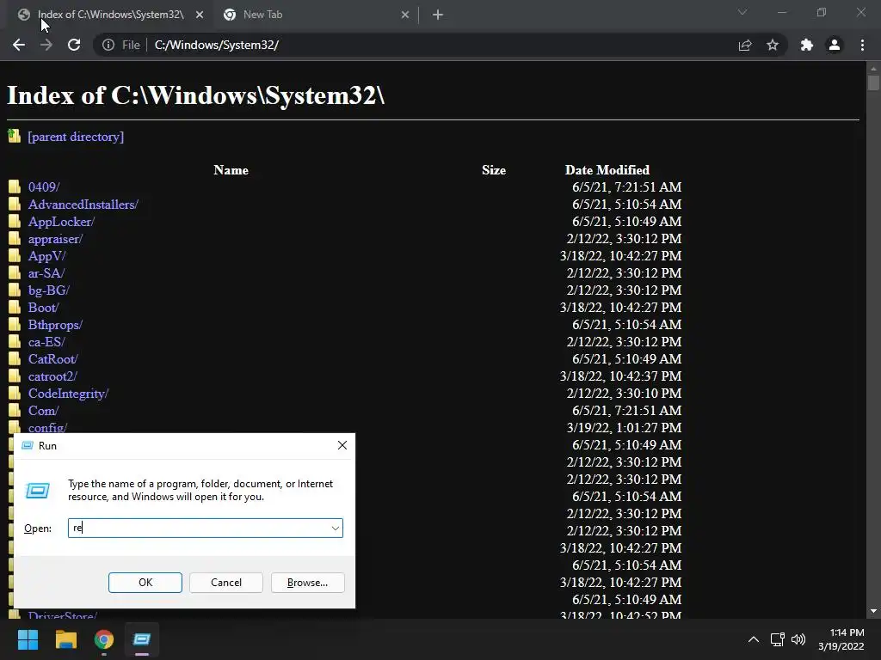Click folder icon beside CatRoot/
This screenshot has width=881, height=660.
[15, 358]
